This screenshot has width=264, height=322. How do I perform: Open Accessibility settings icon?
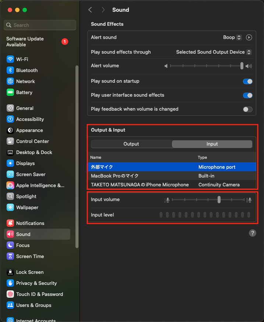(x=10, y=119)
